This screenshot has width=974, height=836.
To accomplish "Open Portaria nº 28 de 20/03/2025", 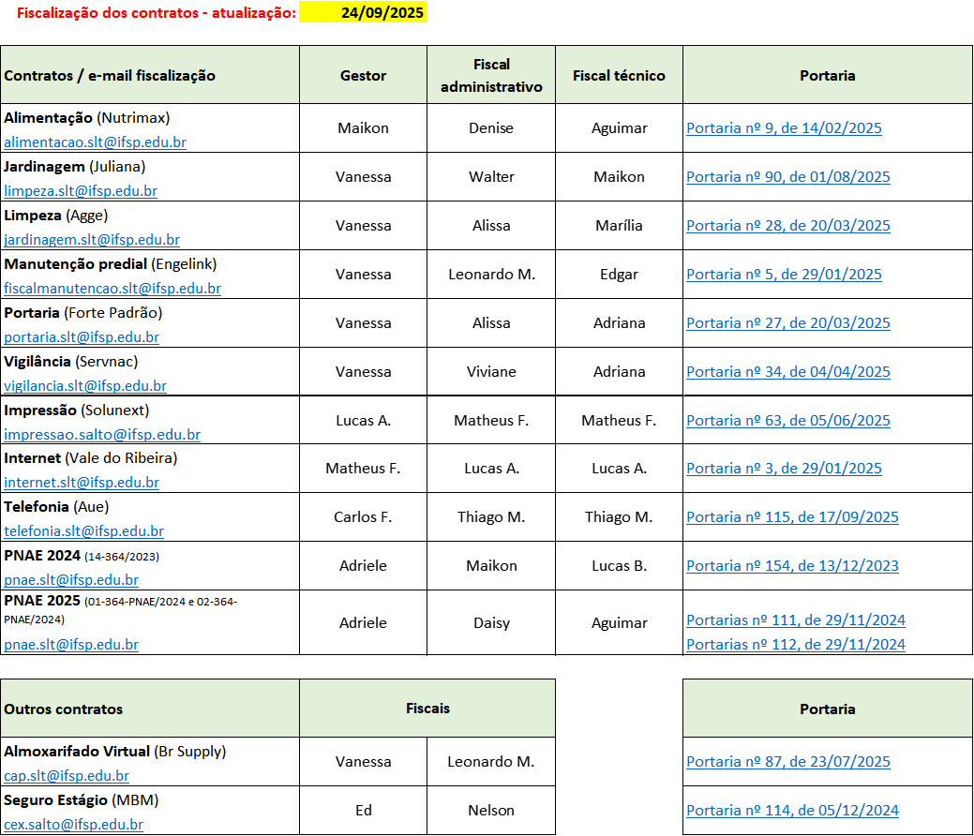I will tap(787, 226).
